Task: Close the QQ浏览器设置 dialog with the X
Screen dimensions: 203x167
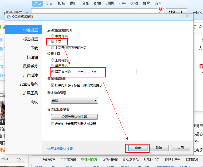Action: (x=186, y=16)
